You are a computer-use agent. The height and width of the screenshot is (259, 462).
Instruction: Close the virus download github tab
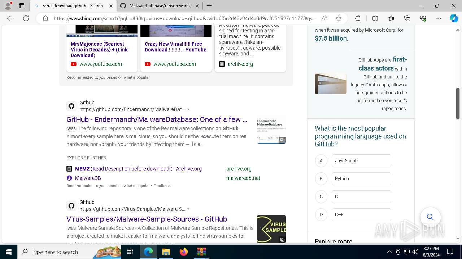pyautogui.click(x=111, y=6)
